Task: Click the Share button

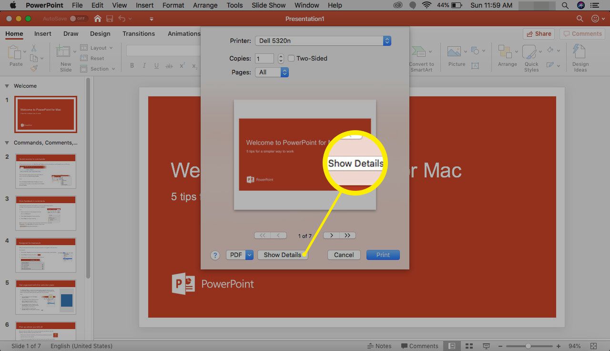Action: [x=539, y=34]
